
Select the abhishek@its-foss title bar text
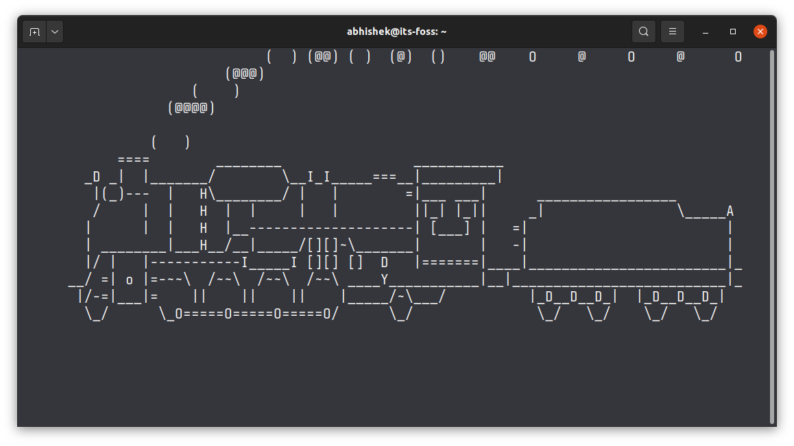(396, 31)
